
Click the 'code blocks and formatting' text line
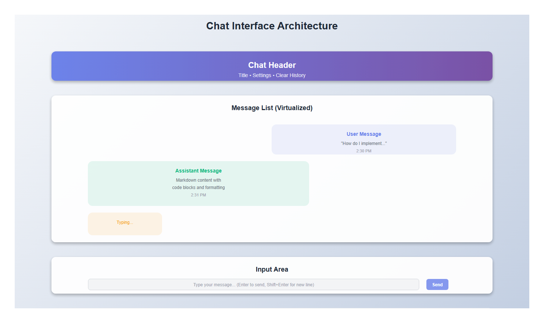pos(198,188)
